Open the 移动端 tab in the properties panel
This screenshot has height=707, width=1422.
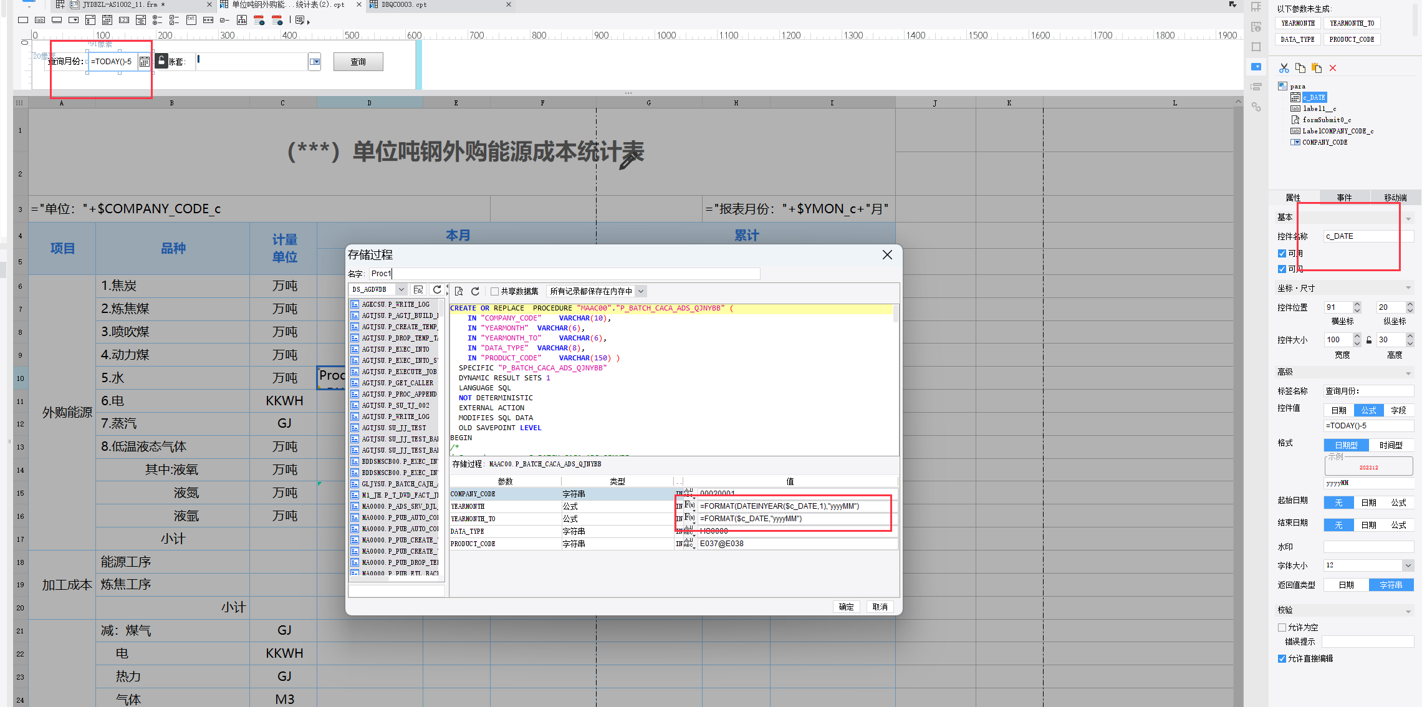(1395, 198)
